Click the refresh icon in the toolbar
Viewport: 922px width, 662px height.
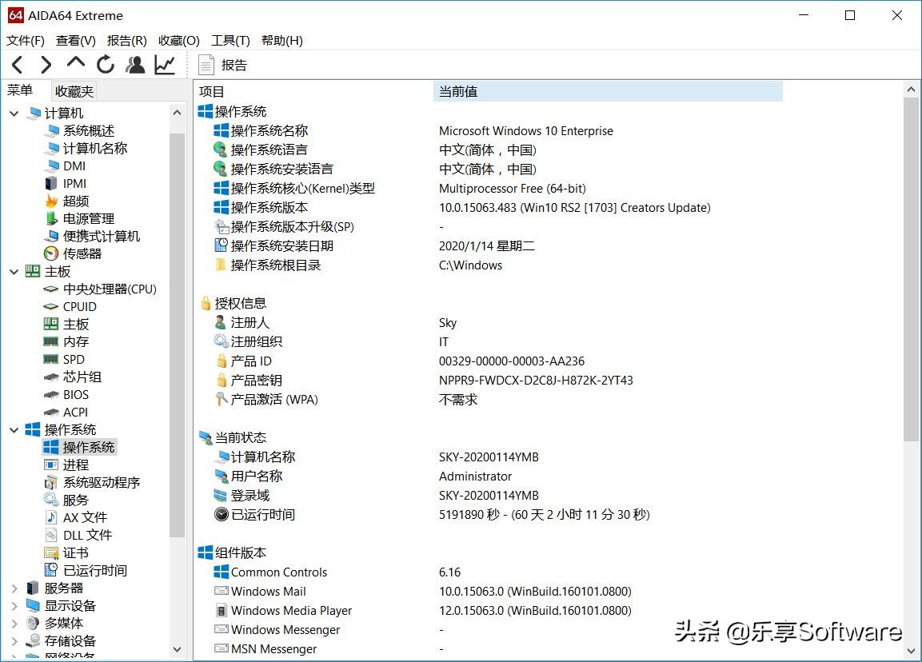106,65
